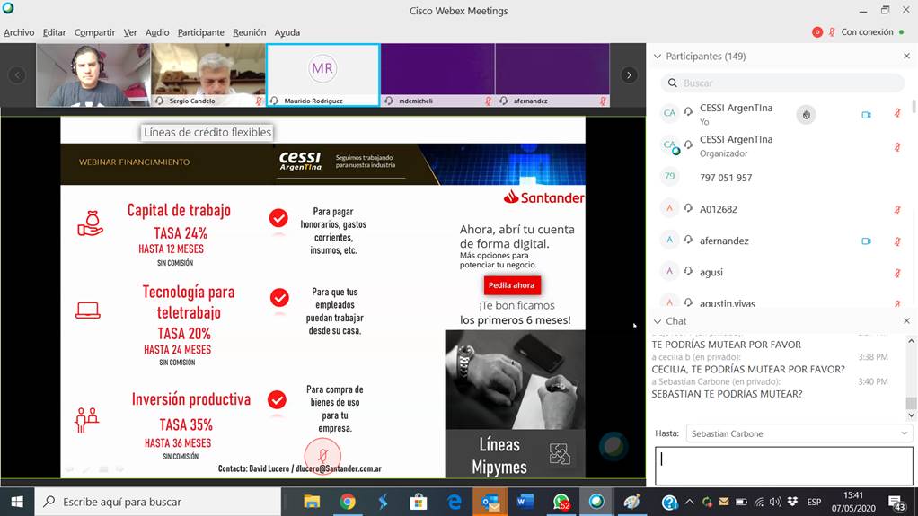Image resolution: width=918 pixels, height=516 pixels.
Task: Open Outlook from taskbar
Action: point(490,502)
